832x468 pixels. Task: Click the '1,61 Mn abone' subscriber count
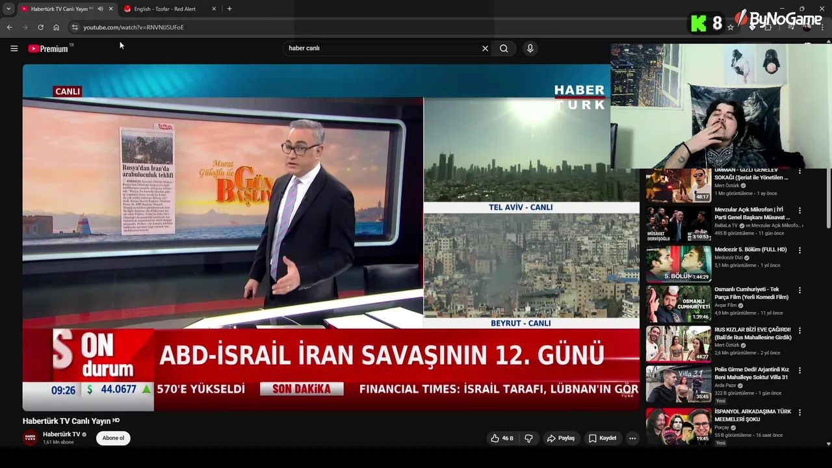click(x=58, y=442)
